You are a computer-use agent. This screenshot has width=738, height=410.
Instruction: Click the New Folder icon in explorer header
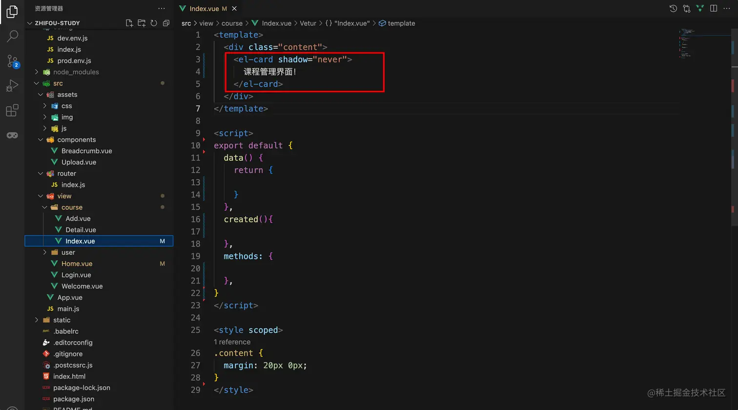click(142, 23)
